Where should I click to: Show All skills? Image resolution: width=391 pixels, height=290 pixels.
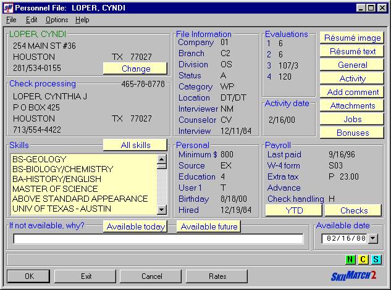(135, 145)
